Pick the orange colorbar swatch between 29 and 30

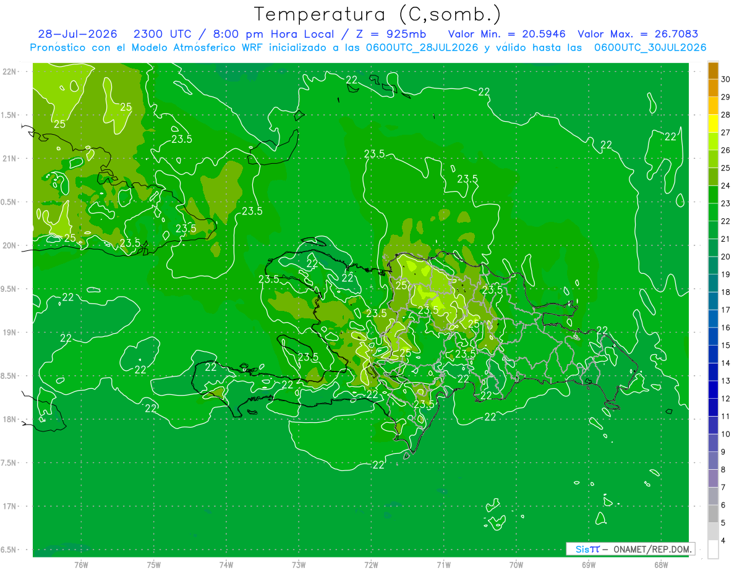pyautogui.click(x=713, y=88)
